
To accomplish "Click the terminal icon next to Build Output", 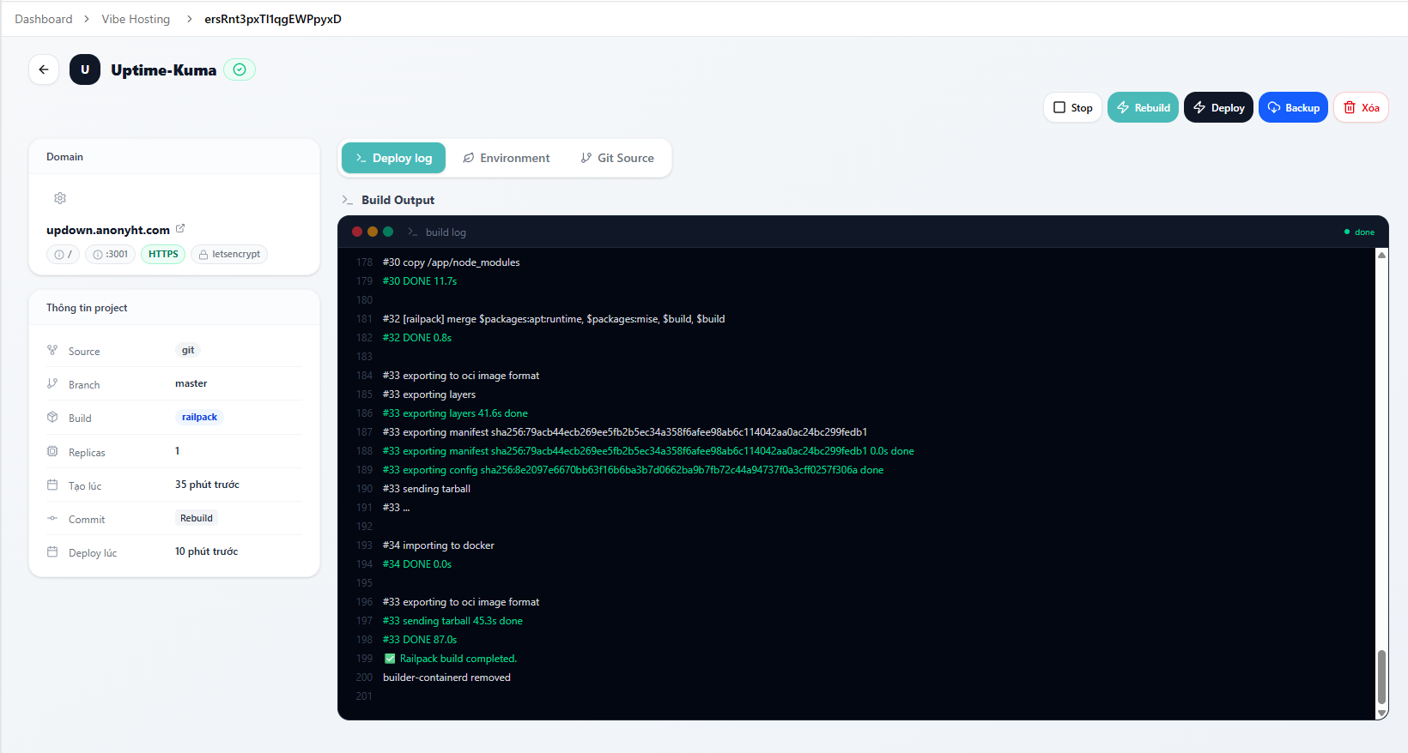I will point(348,200).
